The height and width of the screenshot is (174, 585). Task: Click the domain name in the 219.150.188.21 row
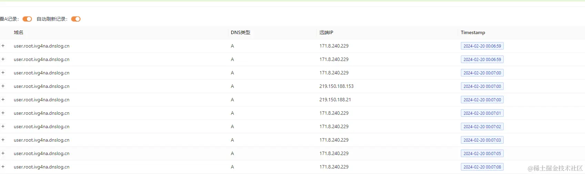[42, 100]
